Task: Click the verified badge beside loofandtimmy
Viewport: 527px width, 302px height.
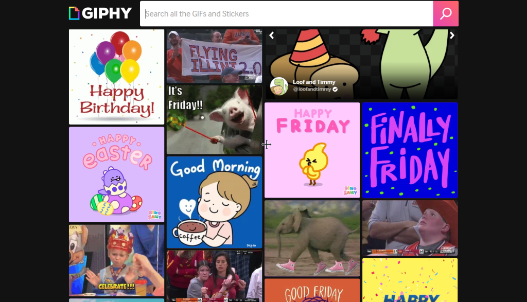Action: tap(335, 90)
